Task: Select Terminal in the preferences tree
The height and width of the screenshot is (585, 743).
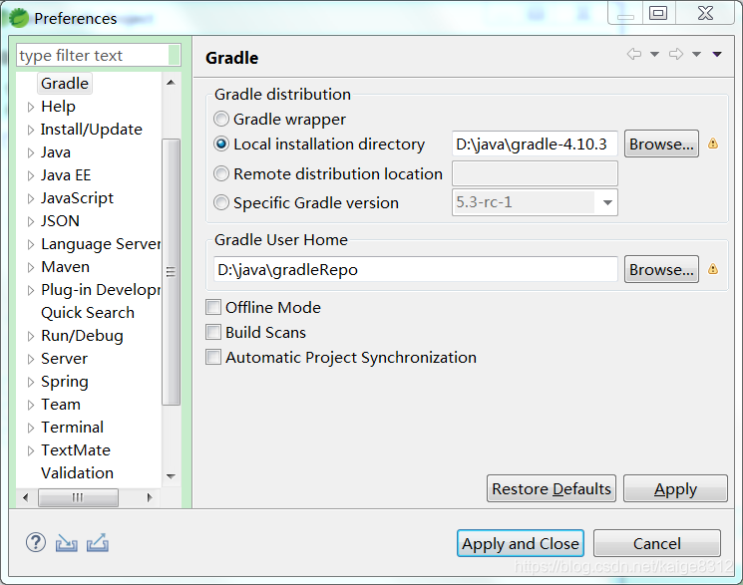Action: point(72,427)
